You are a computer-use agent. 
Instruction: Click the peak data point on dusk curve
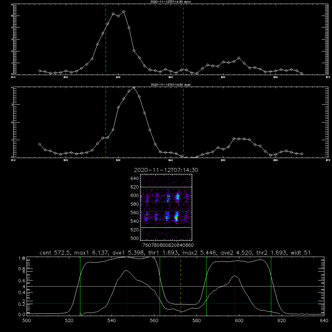tap(133, 87)
